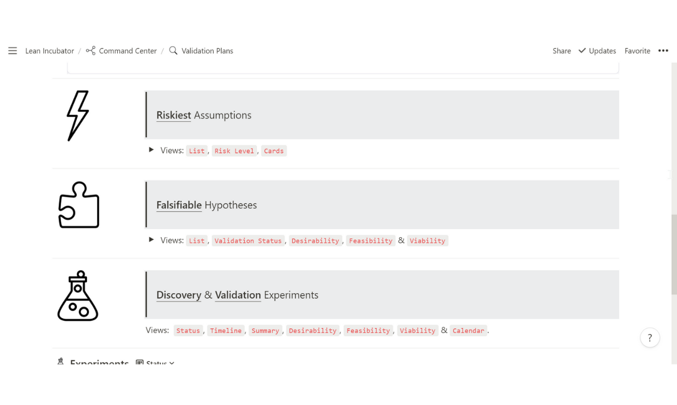Click the Updates menu item
This screenshot has height=405, width=677.
[597, 51]
